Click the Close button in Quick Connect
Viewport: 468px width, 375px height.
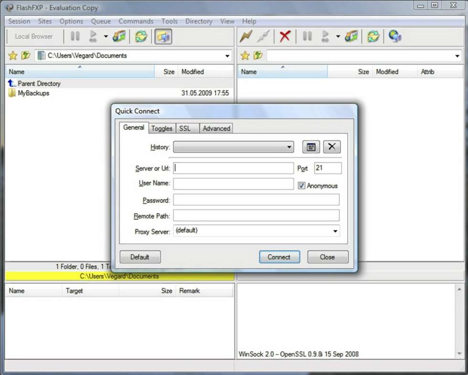(328, 257)
